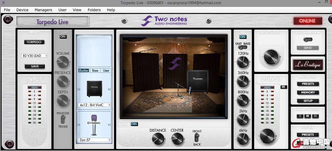Click the TORPEDO preset button
The image size is (332, 151).
tap(34, 42)
